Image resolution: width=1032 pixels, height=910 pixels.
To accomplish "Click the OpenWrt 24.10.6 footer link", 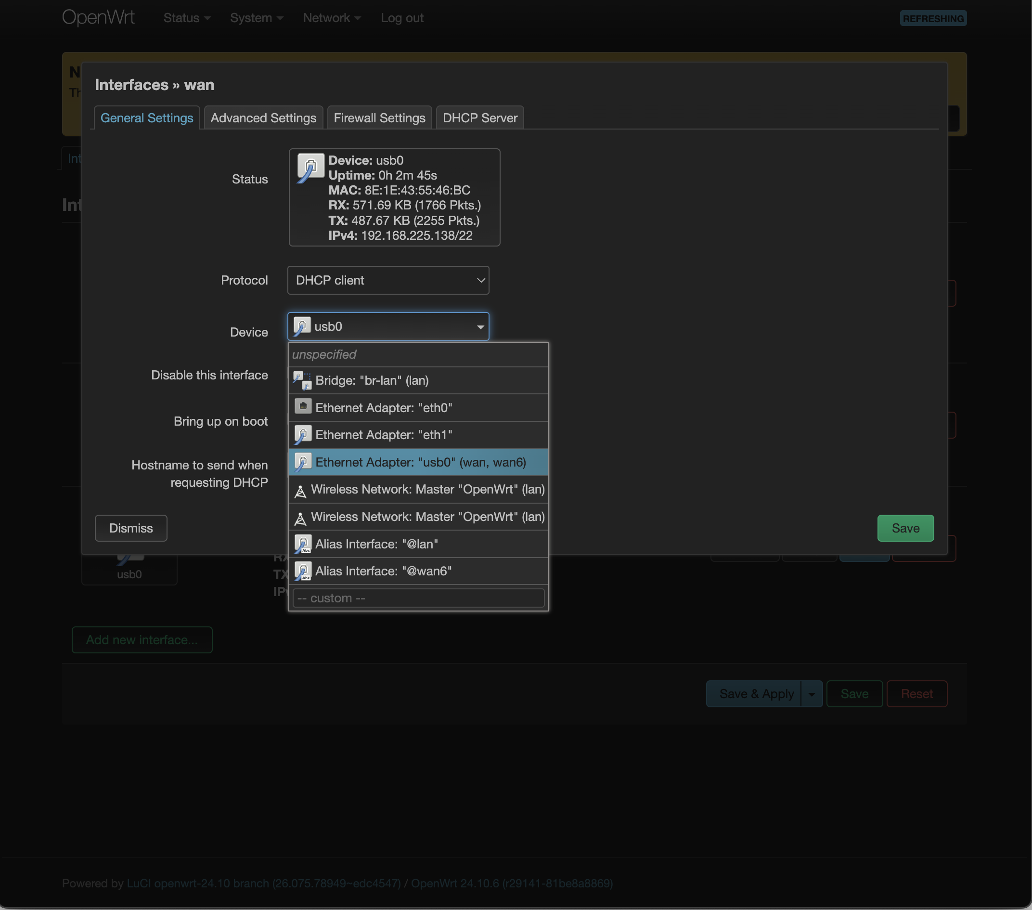I will click(x=512, y=883).
